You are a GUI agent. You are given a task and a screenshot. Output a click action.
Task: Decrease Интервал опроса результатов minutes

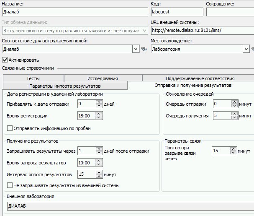tap(99, 176)
